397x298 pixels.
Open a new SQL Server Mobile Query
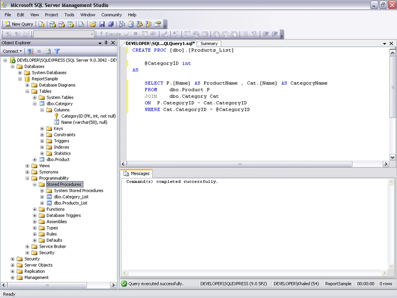pyautogui.click(x=82, y=24)
